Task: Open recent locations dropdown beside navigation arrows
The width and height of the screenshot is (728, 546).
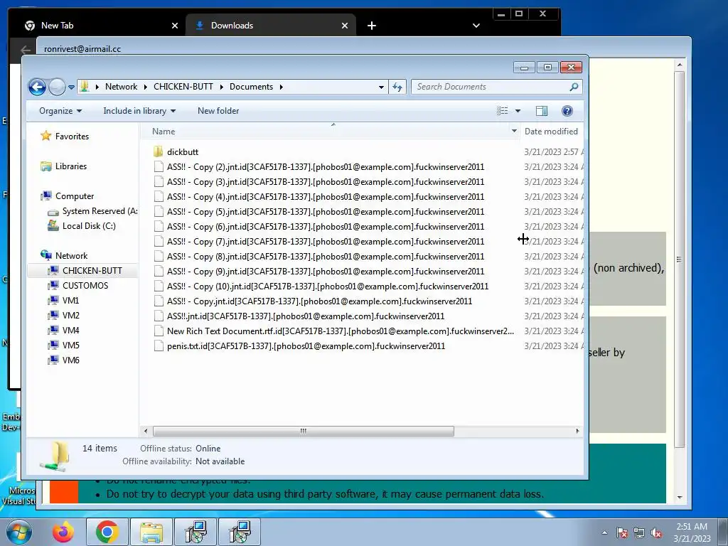Action: pyautogui.click(x=71, y=87)
